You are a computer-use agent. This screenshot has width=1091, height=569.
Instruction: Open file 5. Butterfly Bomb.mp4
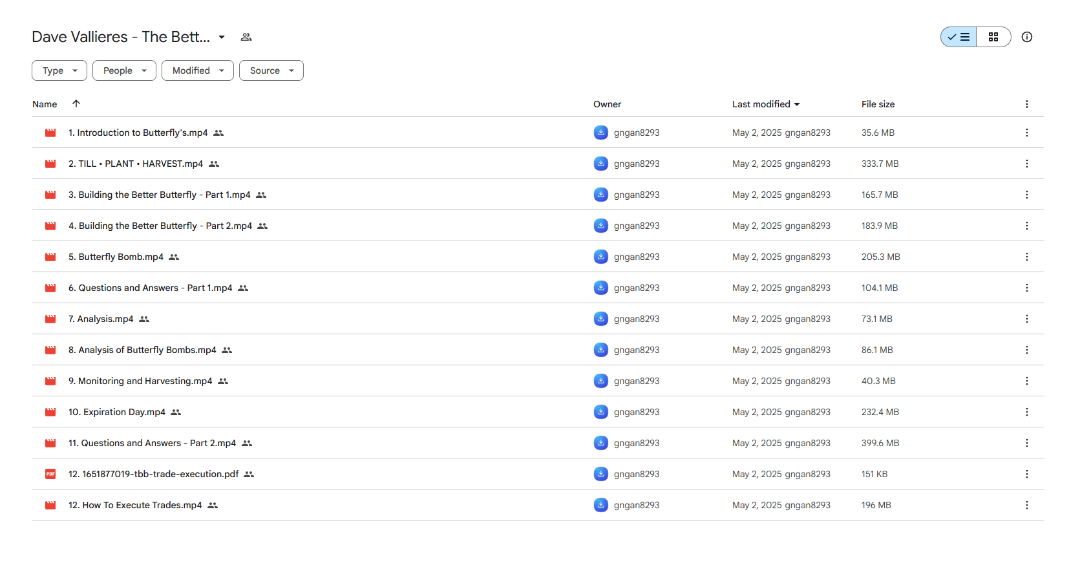click(116, 257)
